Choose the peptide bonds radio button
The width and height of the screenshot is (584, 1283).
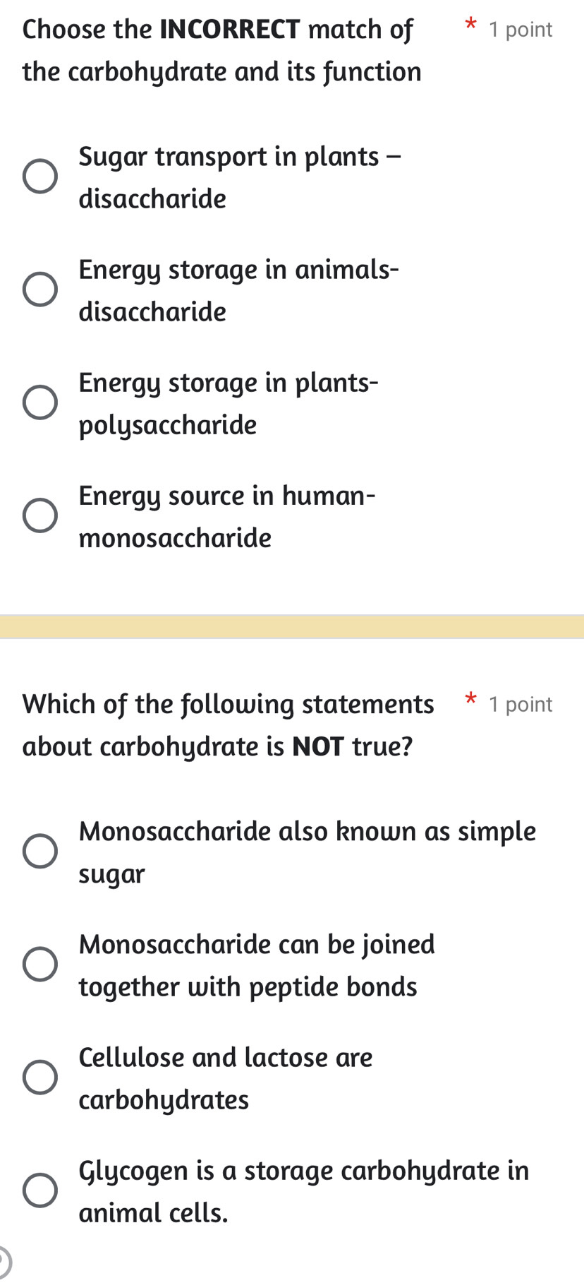[x=40, y=965]
